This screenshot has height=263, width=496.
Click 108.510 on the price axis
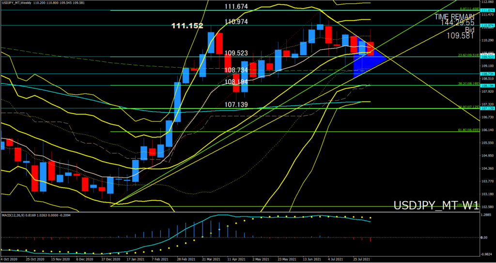click(x=487, y=78)
